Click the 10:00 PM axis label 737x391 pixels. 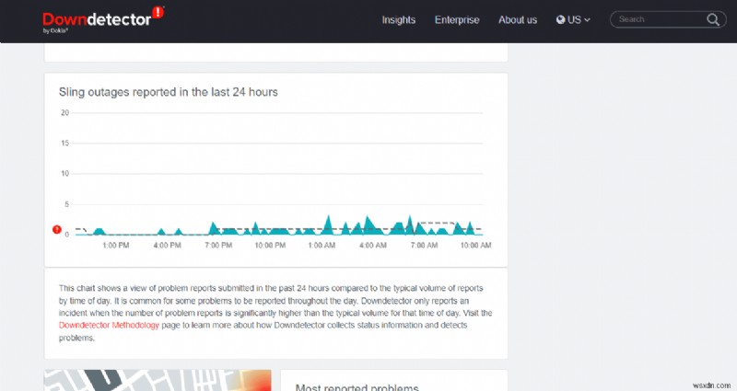[x=270, y=245]
